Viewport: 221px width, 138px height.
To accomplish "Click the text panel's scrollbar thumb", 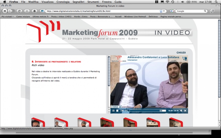I will click(109, 71).
